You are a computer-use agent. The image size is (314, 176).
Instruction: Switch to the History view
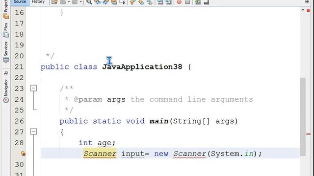point(38,2)
